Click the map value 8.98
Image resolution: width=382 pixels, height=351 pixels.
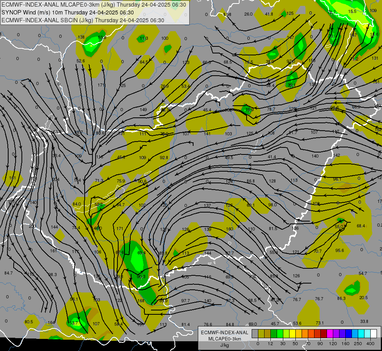tap(227, 14)
